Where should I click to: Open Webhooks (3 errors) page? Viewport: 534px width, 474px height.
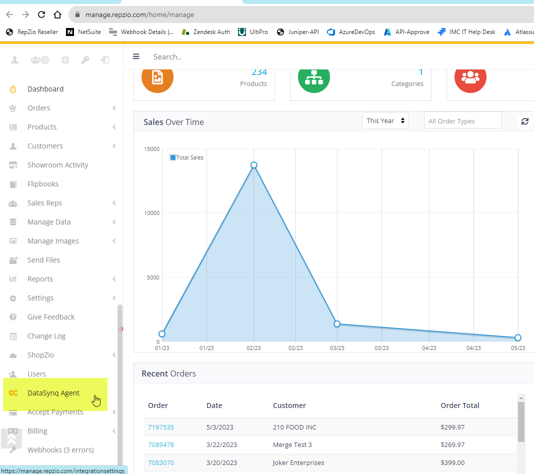click(x=60, y=450)
